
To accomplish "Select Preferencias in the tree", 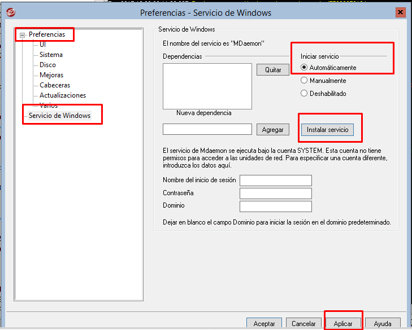I will (47, 34).
